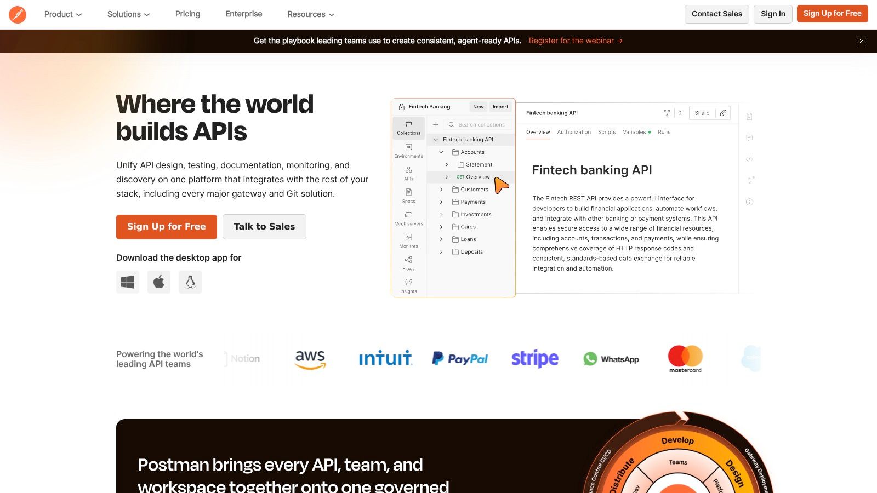Click the Monitors sidebar icon

point(408,240)
